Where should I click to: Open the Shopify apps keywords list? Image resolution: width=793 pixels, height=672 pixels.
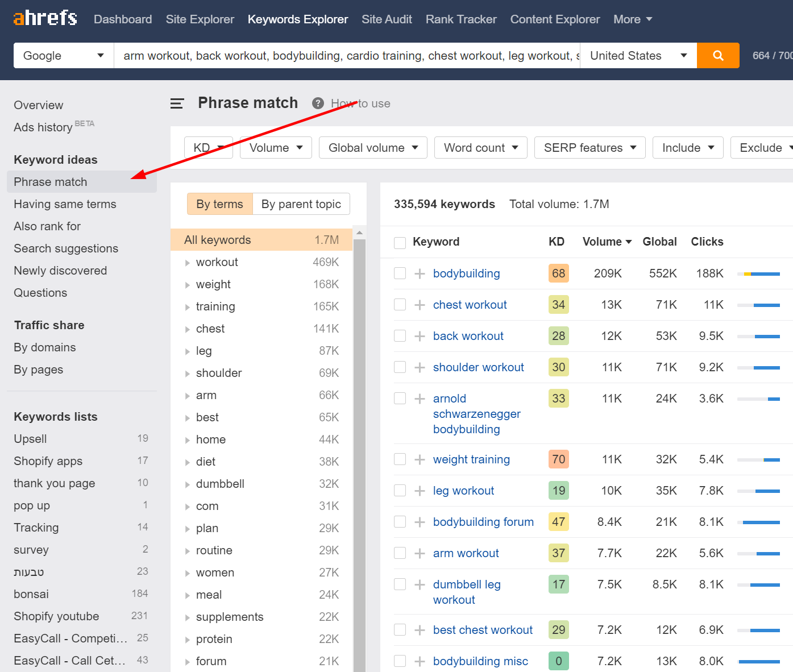pos(48,461)
